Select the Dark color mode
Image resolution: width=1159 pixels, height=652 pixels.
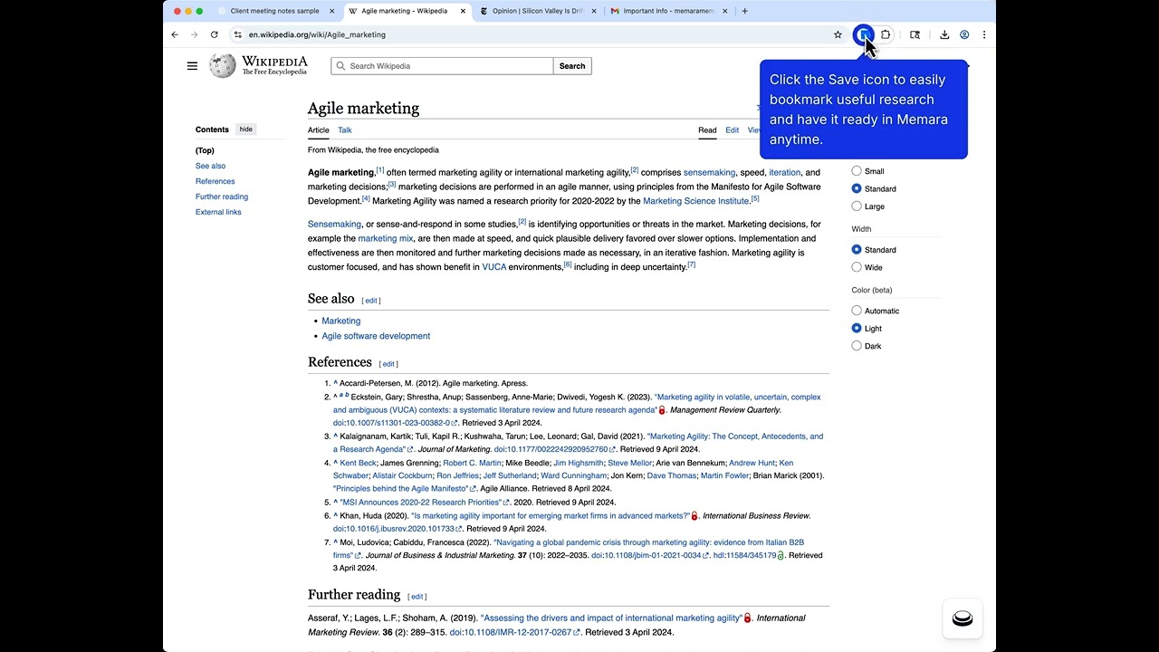[x=857, y=346]
